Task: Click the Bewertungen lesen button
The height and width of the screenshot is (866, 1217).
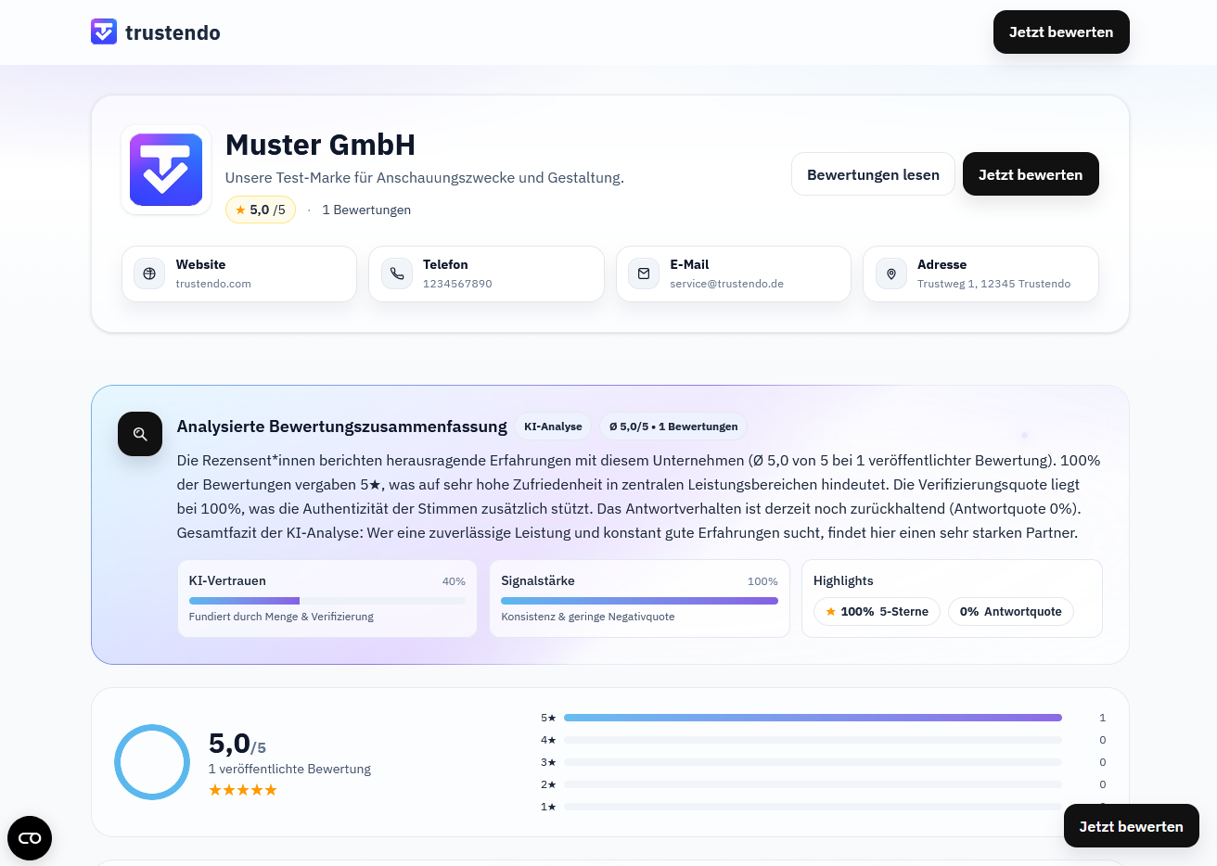Action: coord(873,173)
